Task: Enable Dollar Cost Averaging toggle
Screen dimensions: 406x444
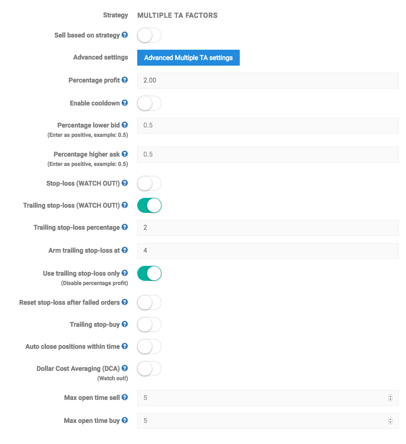Action: [x=149, y=369]
